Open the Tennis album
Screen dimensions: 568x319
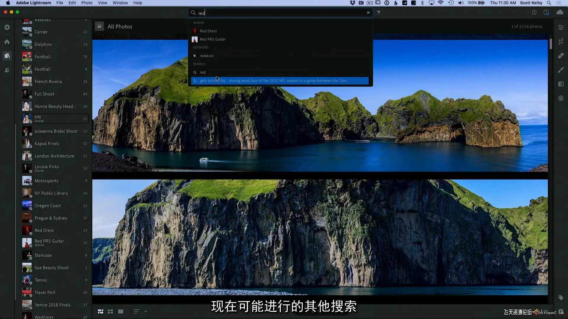tap(55, 280)
